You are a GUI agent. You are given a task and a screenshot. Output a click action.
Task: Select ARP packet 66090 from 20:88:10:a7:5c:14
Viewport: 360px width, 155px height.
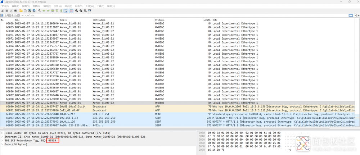[x=177, y=106]
